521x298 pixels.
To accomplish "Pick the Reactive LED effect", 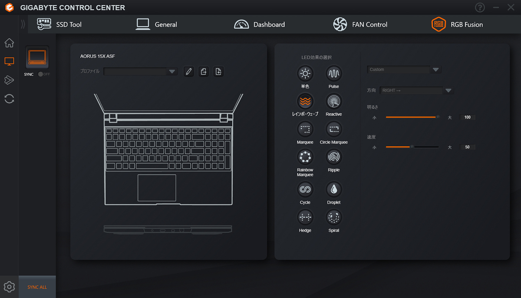I will point(334,101).
